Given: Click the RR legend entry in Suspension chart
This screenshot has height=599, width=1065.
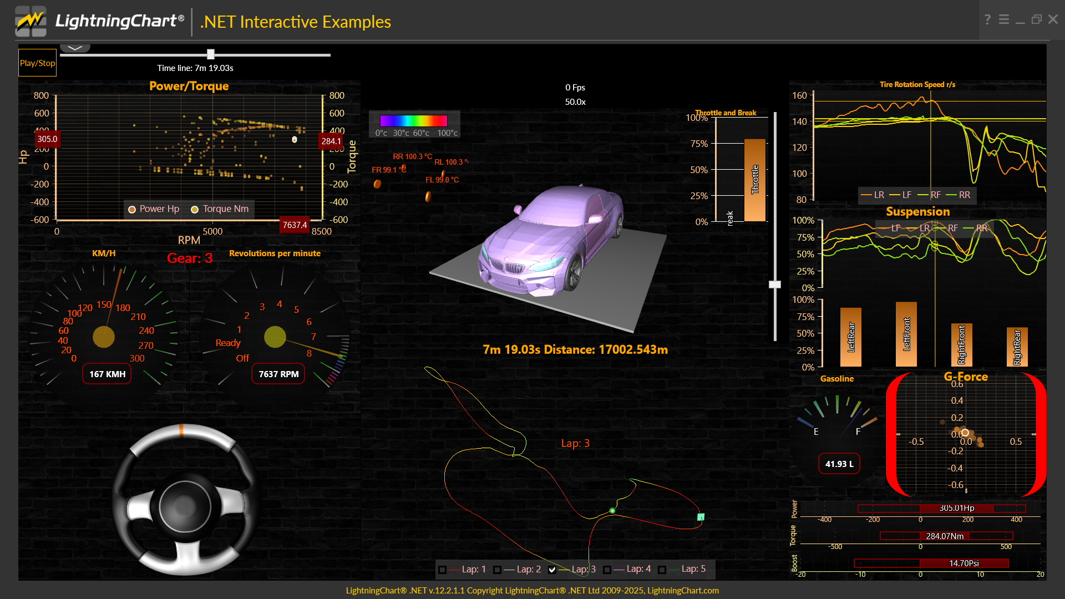Looking at the screenshot, I should pos(976,228).
